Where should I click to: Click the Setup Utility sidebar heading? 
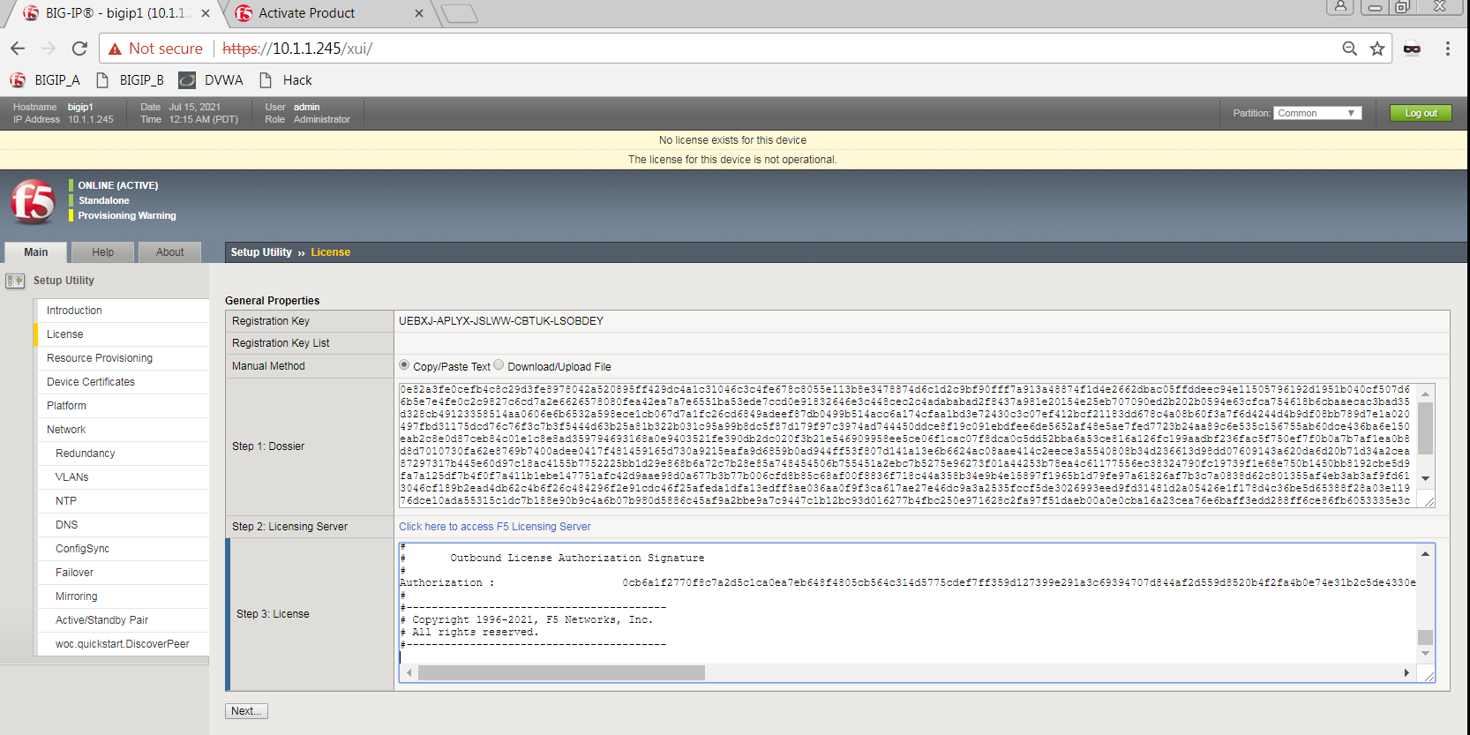(64, 281)
